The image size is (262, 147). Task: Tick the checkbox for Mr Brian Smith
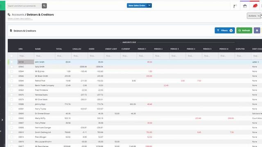tap(11, 76)
